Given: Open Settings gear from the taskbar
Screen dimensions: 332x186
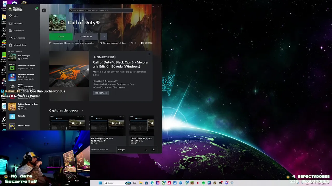Looking at the screenshot, I should click(x=232, y=183).
